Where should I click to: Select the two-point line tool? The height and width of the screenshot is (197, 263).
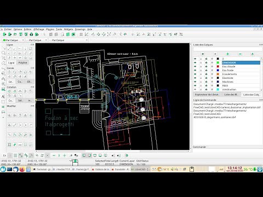(x=9, y=49)
